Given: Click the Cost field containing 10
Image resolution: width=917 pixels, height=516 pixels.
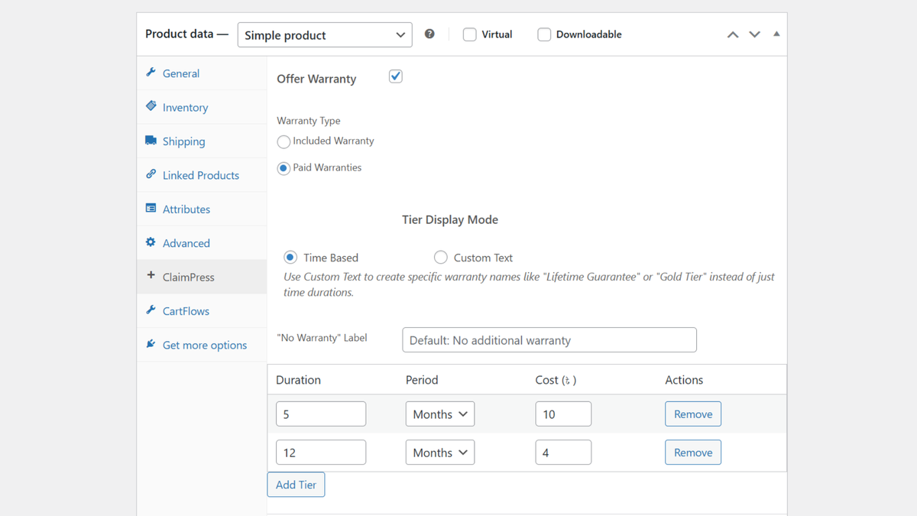Looking at the screenshot, I should (563, 414).
